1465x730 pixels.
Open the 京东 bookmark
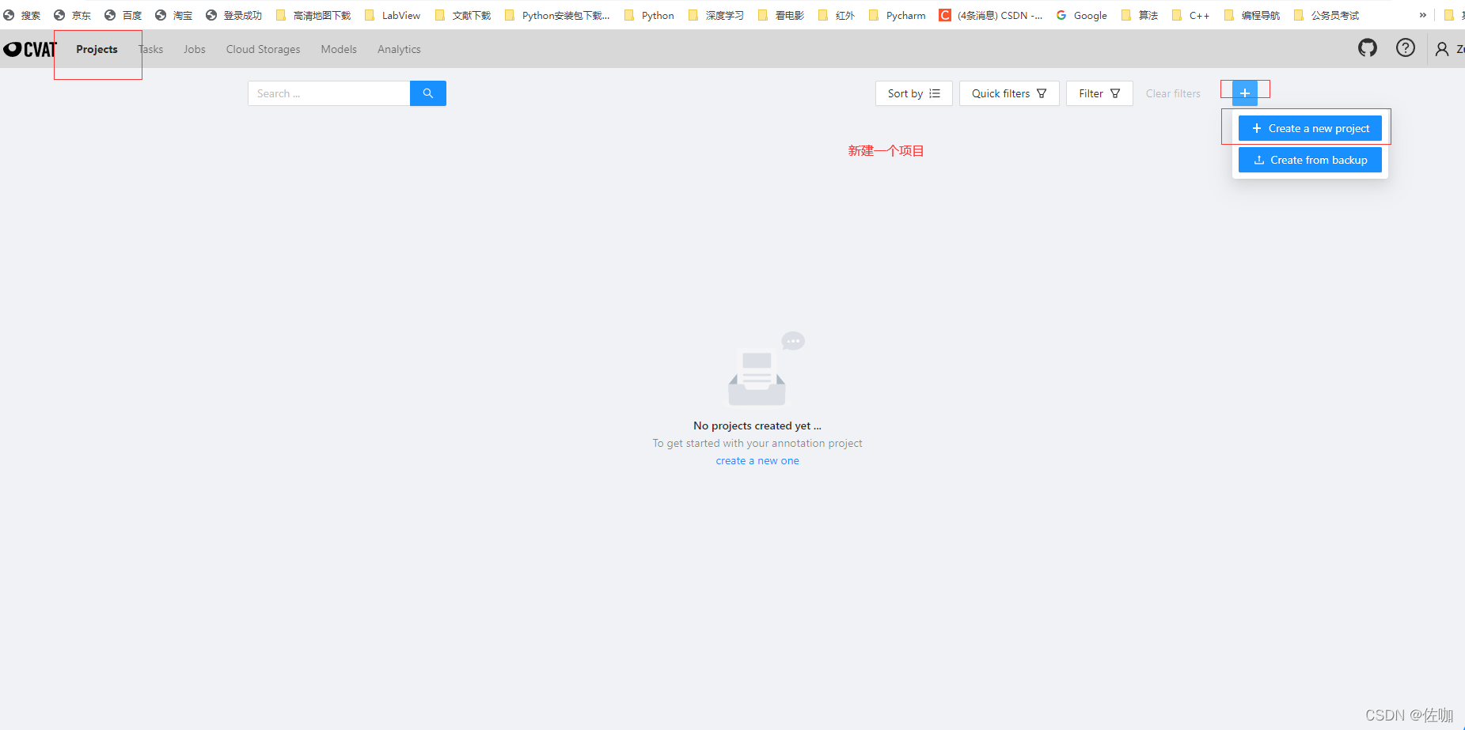73,15
